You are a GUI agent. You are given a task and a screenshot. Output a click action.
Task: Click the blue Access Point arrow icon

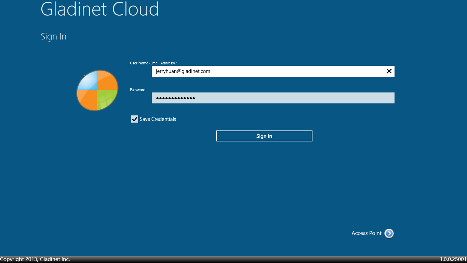coord(389,233)
